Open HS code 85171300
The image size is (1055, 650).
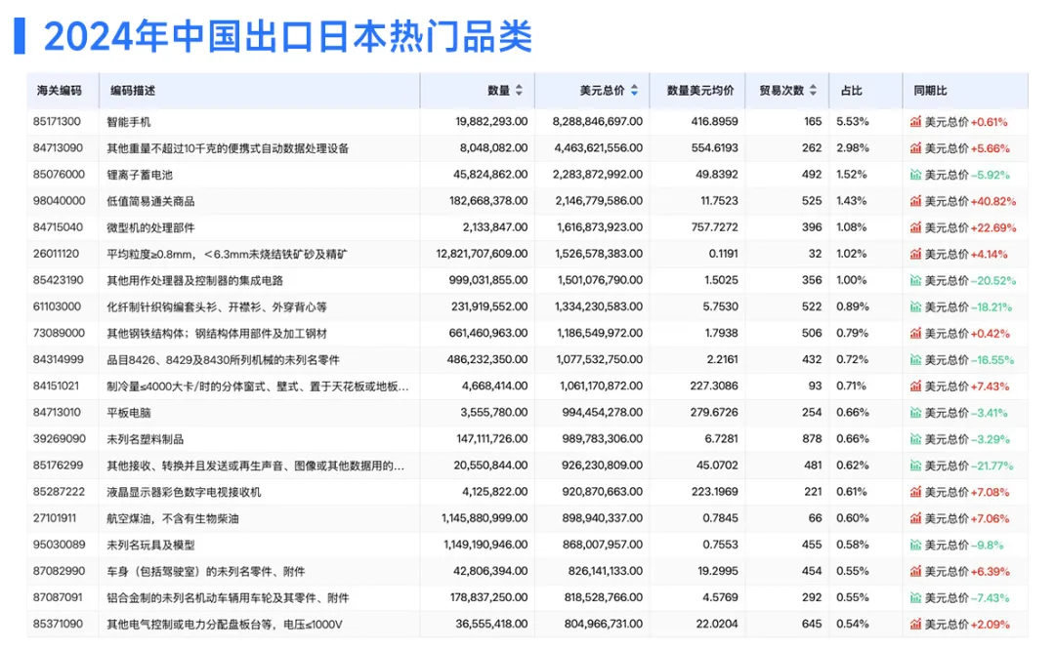point(59,122)
